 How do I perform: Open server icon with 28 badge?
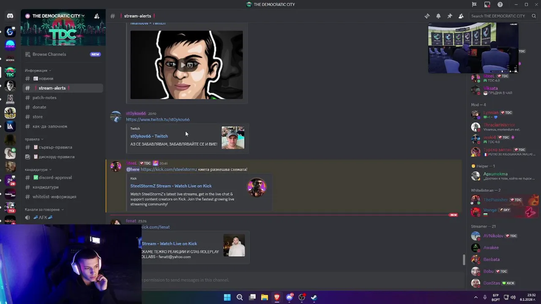pos(10,180)
